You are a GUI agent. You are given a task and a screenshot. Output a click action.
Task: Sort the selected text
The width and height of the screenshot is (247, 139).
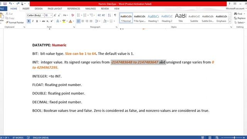tap(109, 15)
